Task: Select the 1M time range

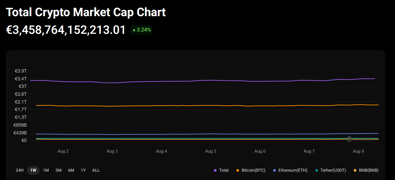Action: tap(46, 170)
